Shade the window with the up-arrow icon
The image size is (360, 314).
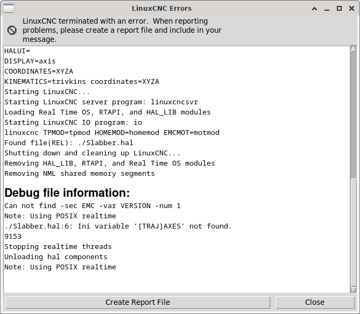click(x=315, y=9)
